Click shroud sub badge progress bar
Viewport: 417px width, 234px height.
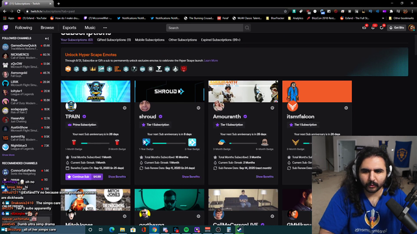click(169, 143)
